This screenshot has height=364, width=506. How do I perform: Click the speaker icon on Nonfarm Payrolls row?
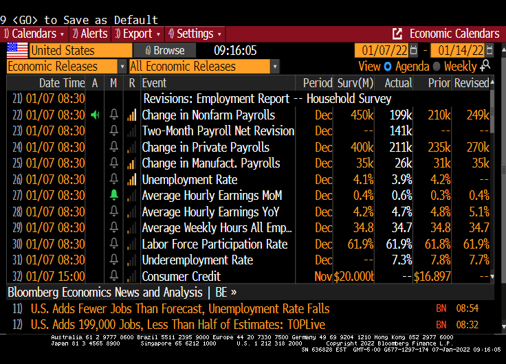tap(95, 115)
